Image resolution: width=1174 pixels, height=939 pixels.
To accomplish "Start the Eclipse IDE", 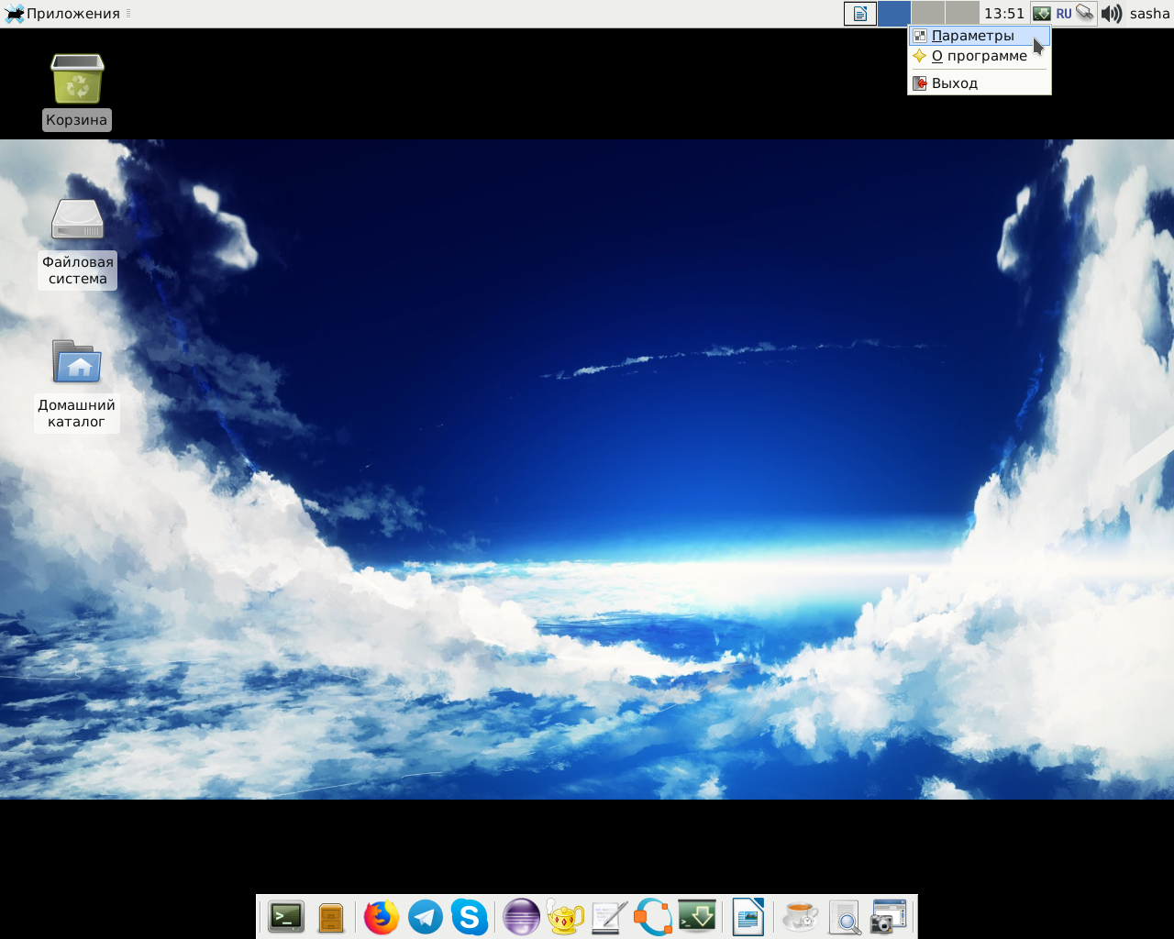I will point(521,917).
